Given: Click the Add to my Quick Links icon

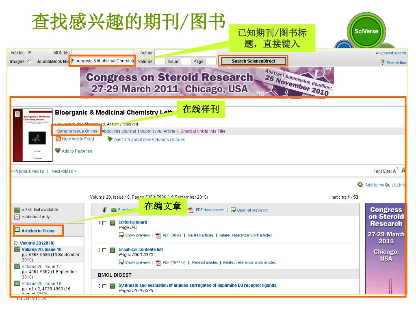Looking at the screenshot, I should coord(360,184).
